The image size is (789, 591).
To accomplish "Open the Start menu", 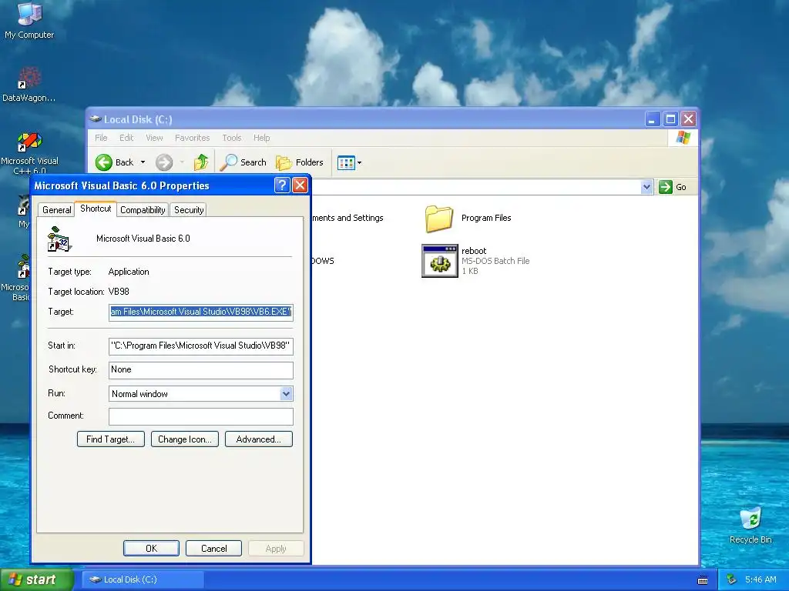I will point(37,580).
